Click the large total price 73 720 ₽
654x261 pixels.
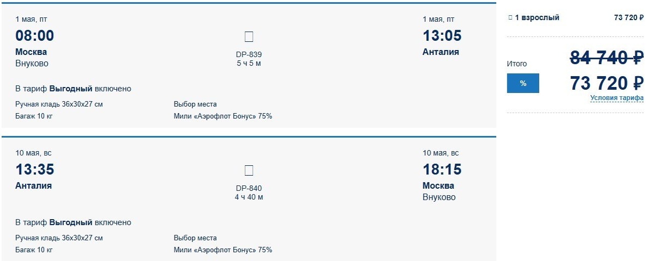(607, 83)
